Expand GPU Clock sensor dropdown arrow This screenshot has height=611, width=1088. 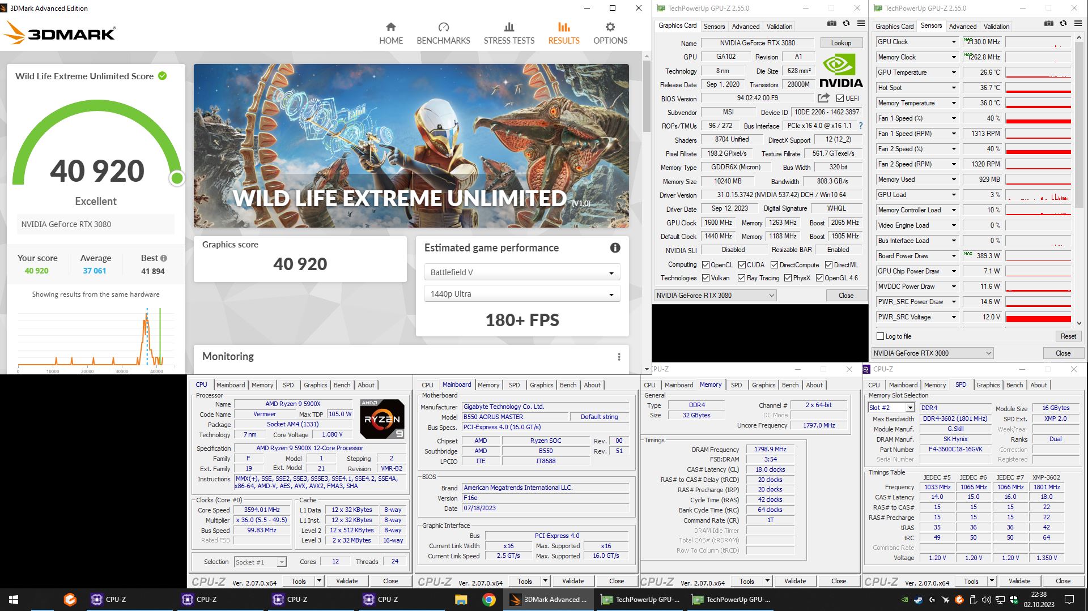pos(954,42)
